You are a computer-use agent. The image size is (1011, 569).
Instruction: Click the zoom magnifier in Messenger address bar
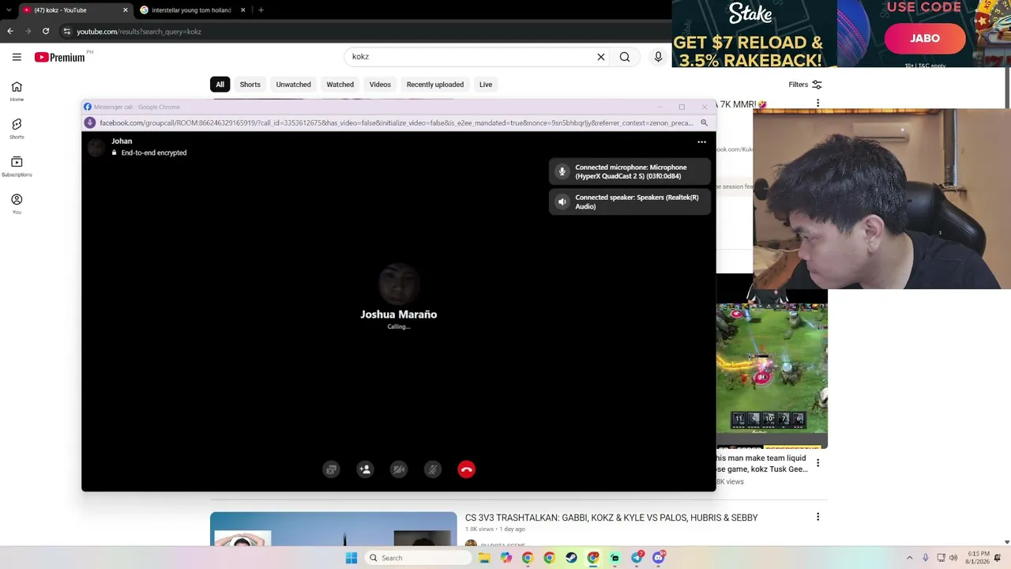point(704,122)
